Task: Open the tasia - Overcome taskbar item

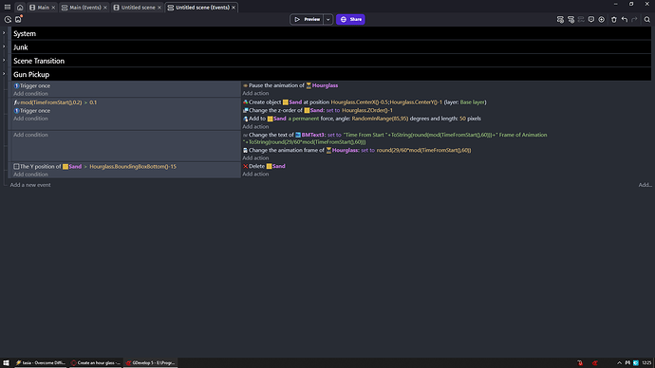Action: pyautogui.click(x=41, y=363)
